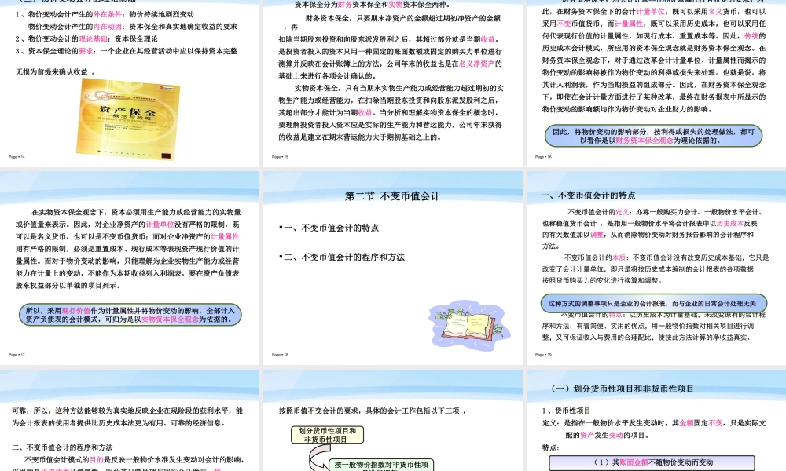Click the red 现行价值 highlighted text on page 17
786x471 pixels.
point(75,309)
